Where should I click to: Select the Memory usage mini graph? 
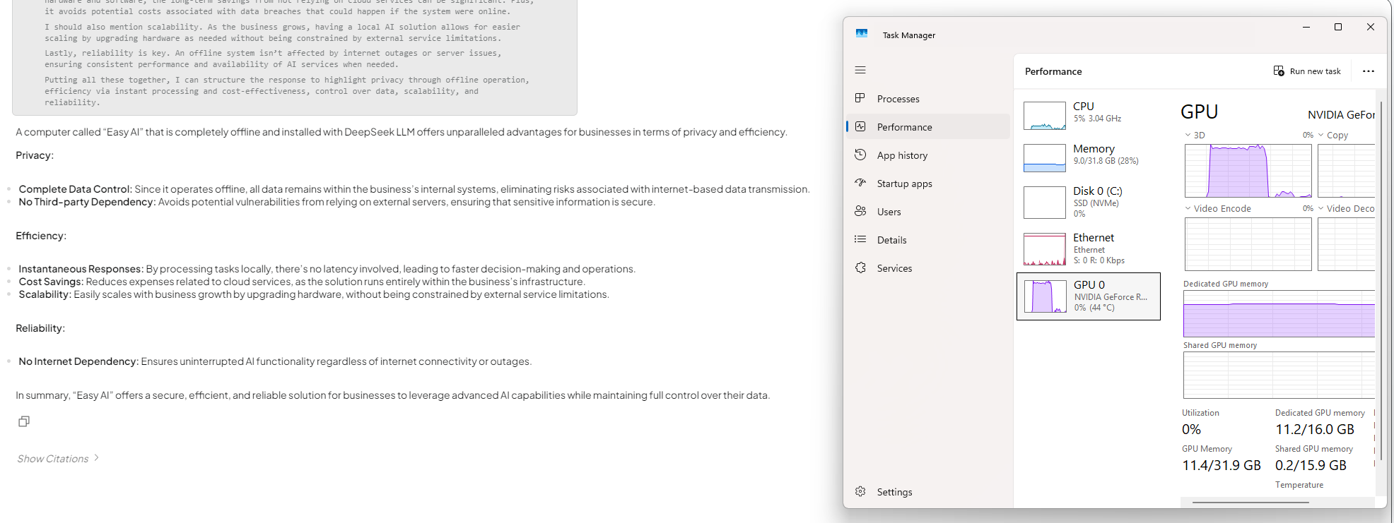1045,158
